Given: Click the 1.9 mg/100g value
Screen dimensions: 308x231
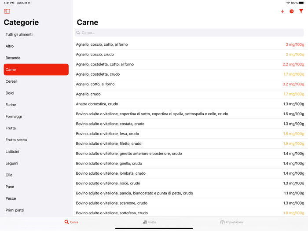Looking at the screenshot, I should (x=293, y=143).
